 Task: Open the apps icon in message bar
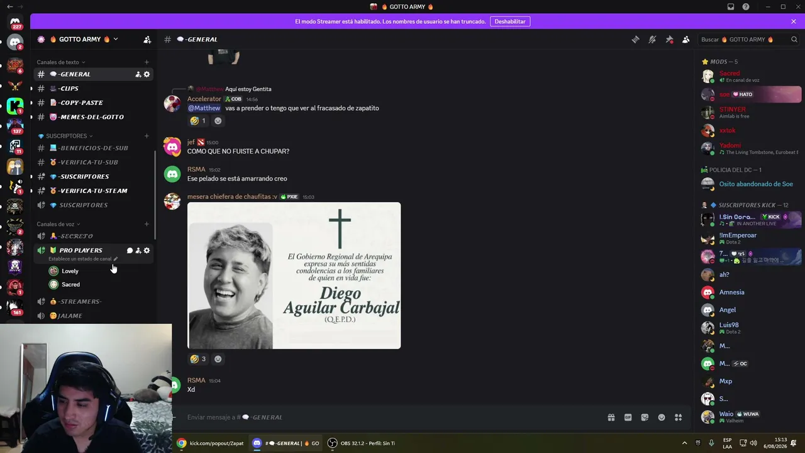tap(678, 417)
